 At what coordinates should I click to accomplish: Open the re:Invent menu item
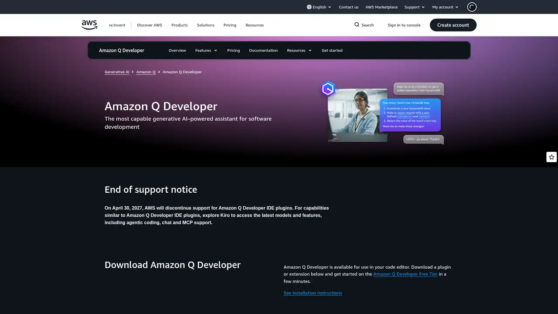point(117,25)
